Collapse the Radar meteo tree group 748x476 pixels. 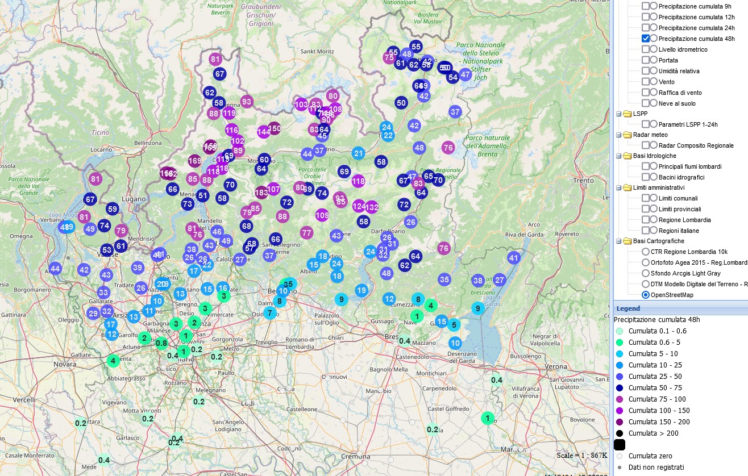[x=618, y=135]
